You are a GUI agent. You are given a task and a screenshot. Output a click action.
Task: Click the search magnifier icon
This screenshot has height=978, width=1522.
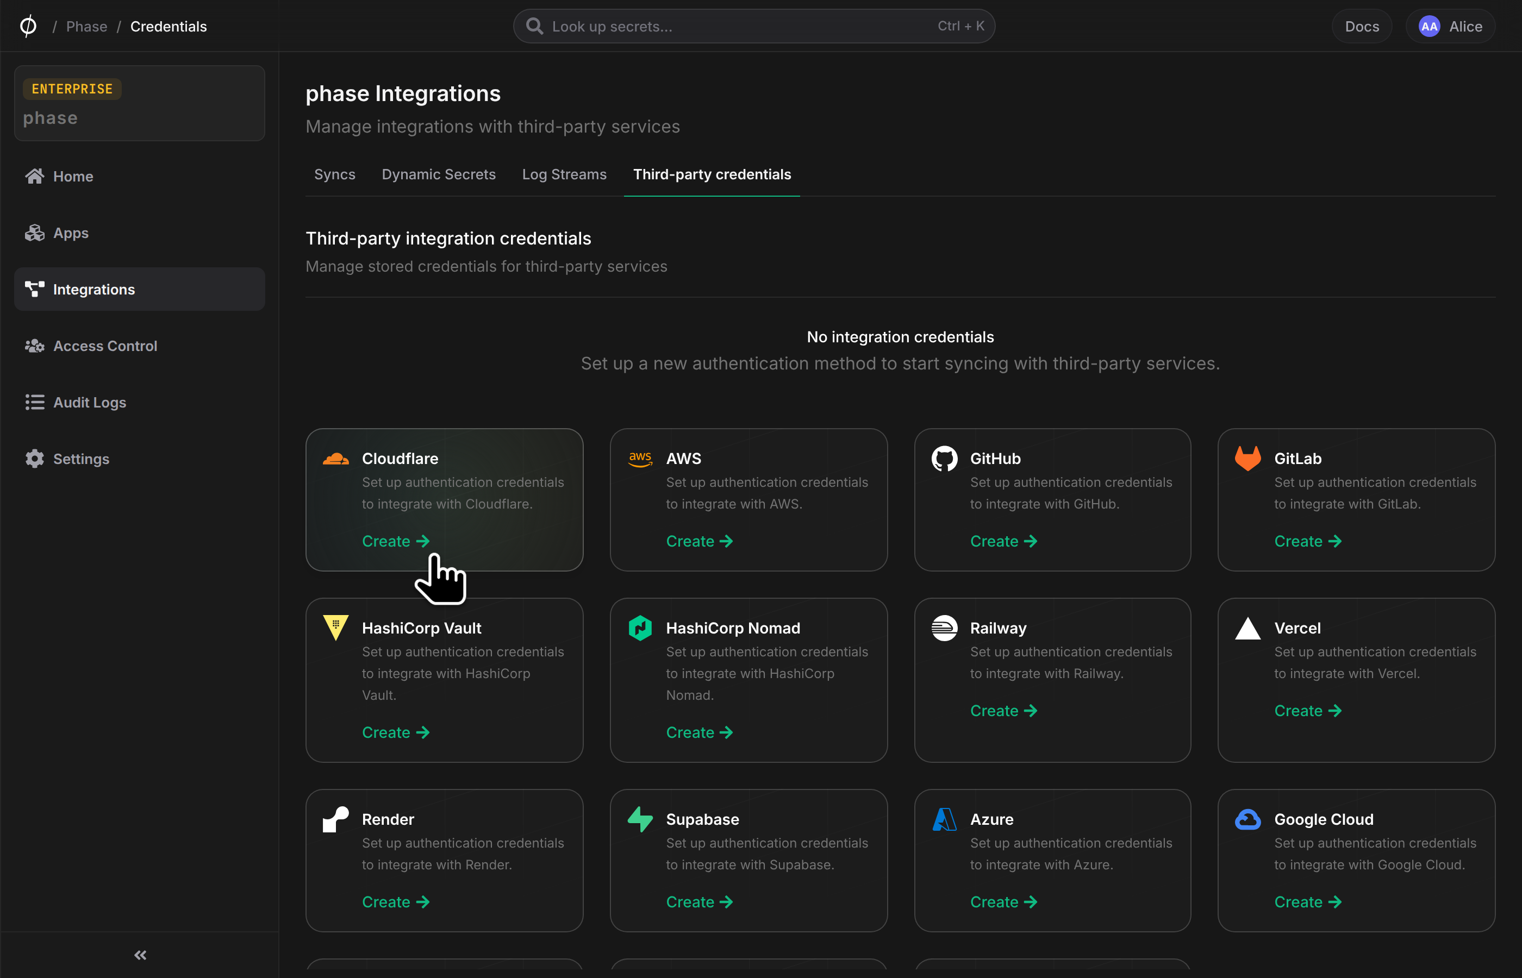pos(534,26)
